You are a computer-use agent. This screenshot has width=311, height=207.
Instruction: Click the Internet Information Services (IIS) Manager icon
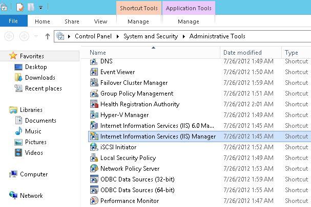(94, 136)
